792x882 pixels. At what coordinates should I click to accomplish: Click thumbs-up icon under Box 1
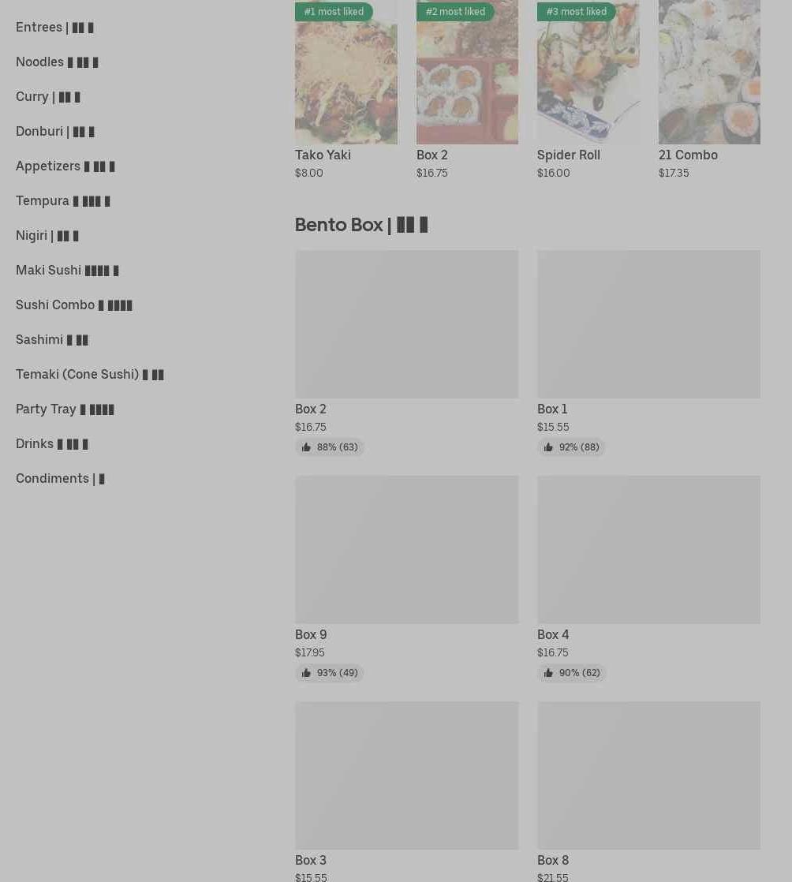point(548,447)
